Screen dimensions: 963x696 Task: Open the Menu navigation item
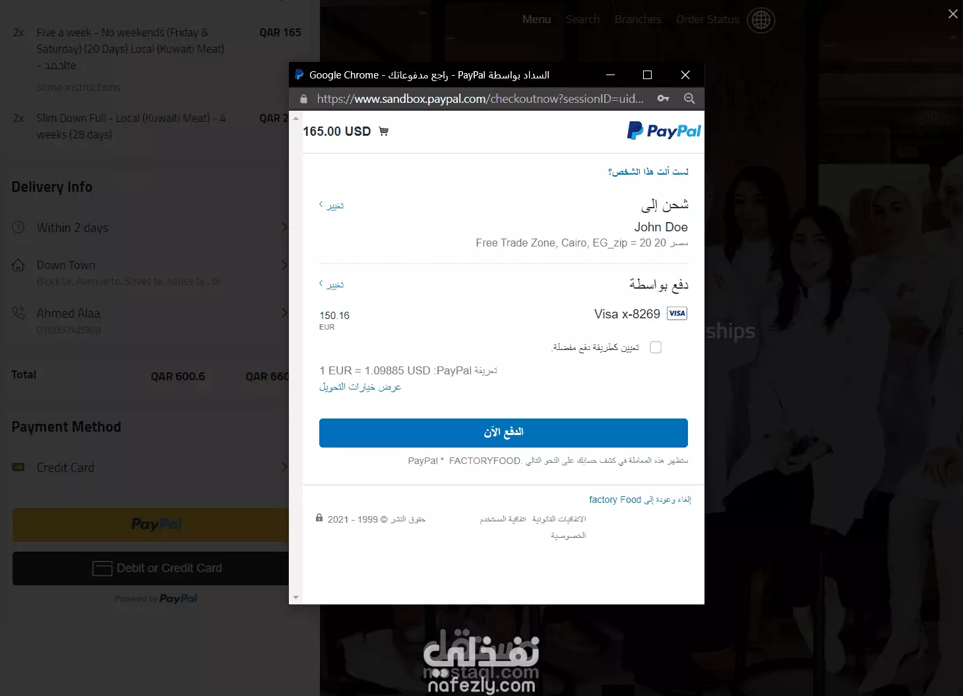(536, 20)
